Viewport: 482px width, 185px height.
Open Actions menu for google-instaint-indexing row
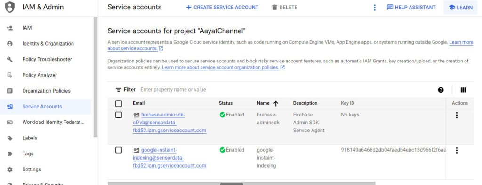pyautogui.click(x=457, y=150)
